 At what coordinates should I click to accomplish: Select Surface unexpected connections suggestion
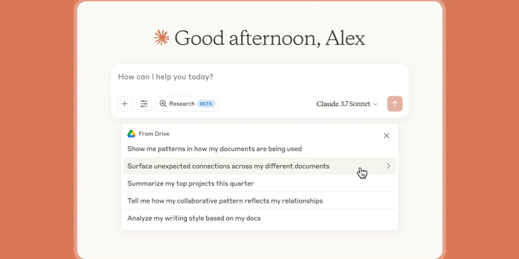pos(259,166)
